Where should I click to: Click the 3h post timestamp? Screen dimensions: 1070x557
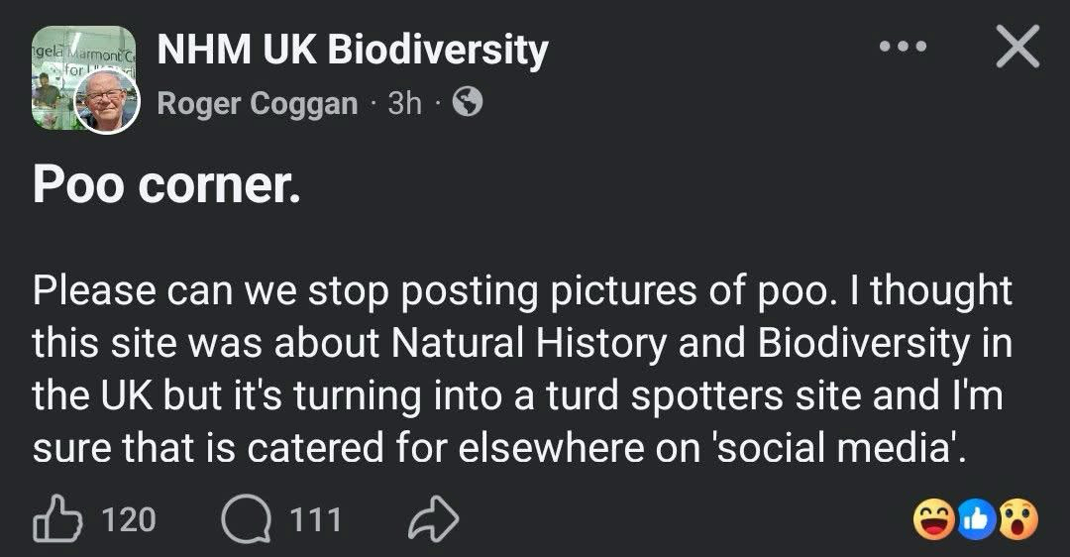coord(404,103)
